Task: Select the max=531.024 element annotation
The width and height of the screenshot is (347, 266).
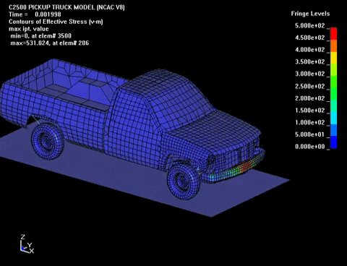Action: [x=50, y=43]
